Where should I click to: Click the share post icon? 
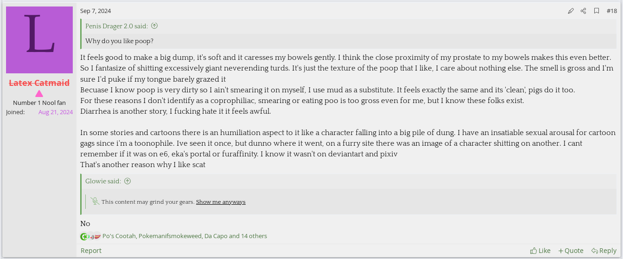[x=584, y=11]
